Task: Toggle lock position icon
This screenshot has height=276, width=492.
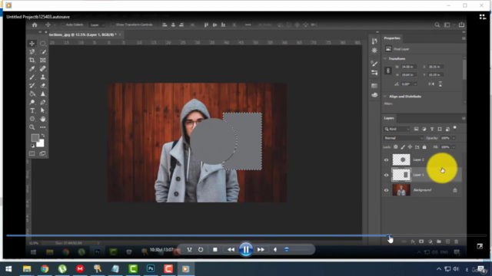Action: point(410,147)
